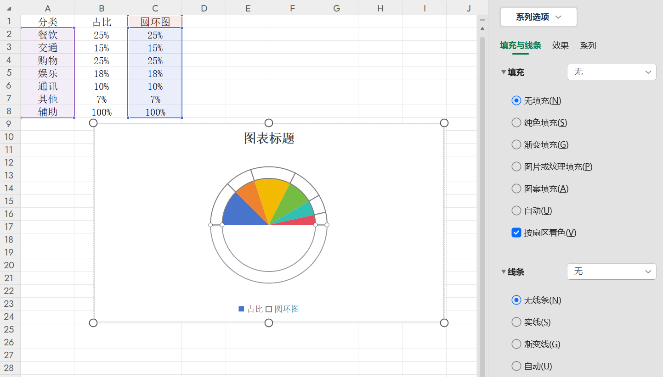
Task: Open the 系列选项 dropdown
Action: click(538, 17)
